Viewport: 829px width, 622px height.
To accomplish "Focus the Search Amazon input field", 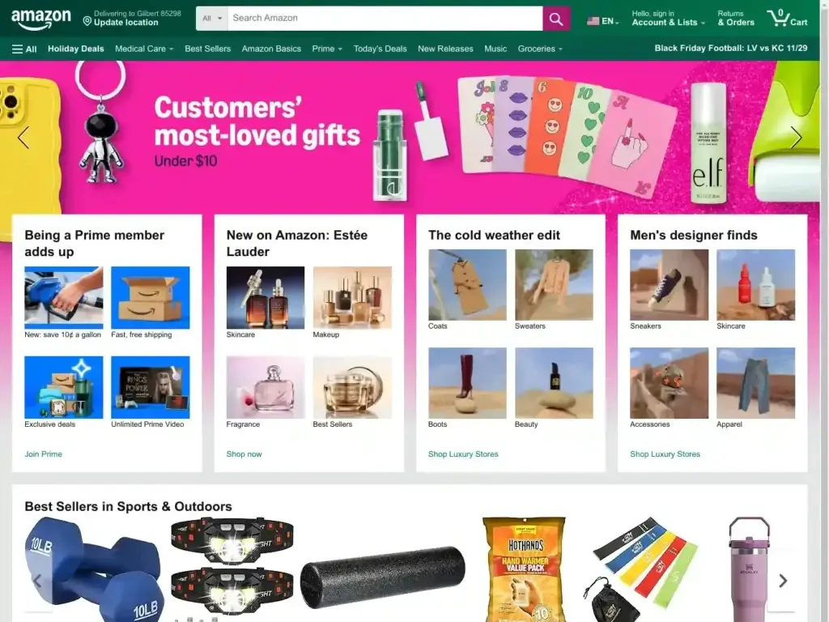I will (x=385, y=19).
